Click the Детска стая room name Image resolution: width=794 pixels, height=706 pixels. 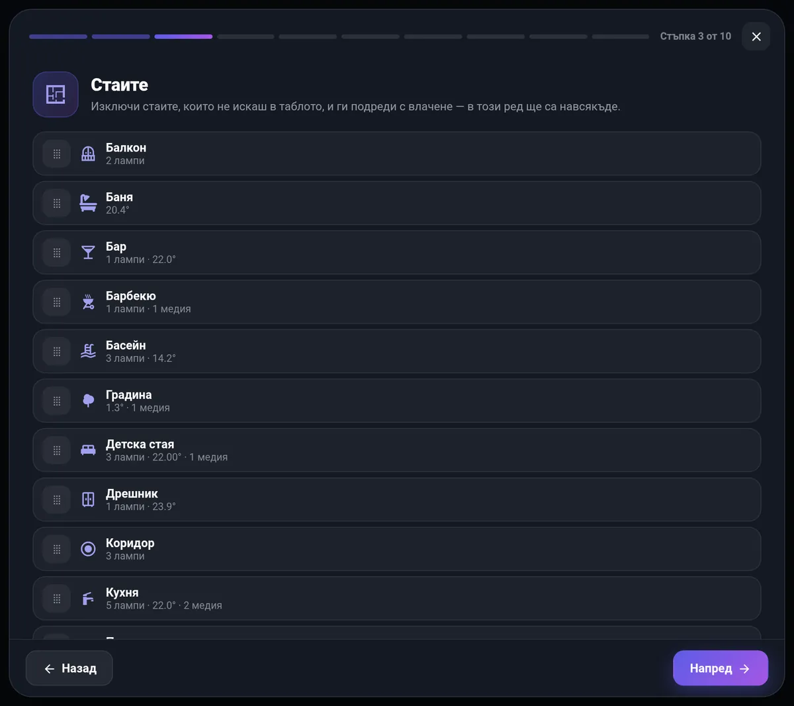coord(140,444)
